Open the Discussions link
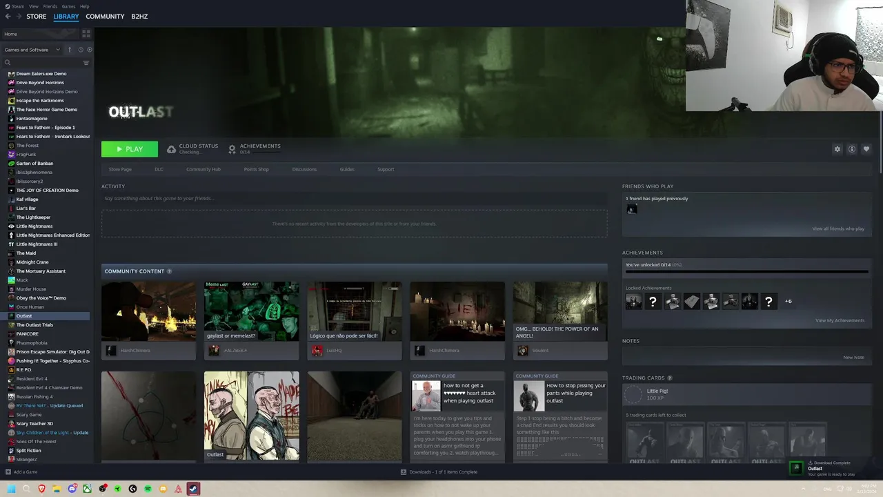 click(x=304, y=169)
